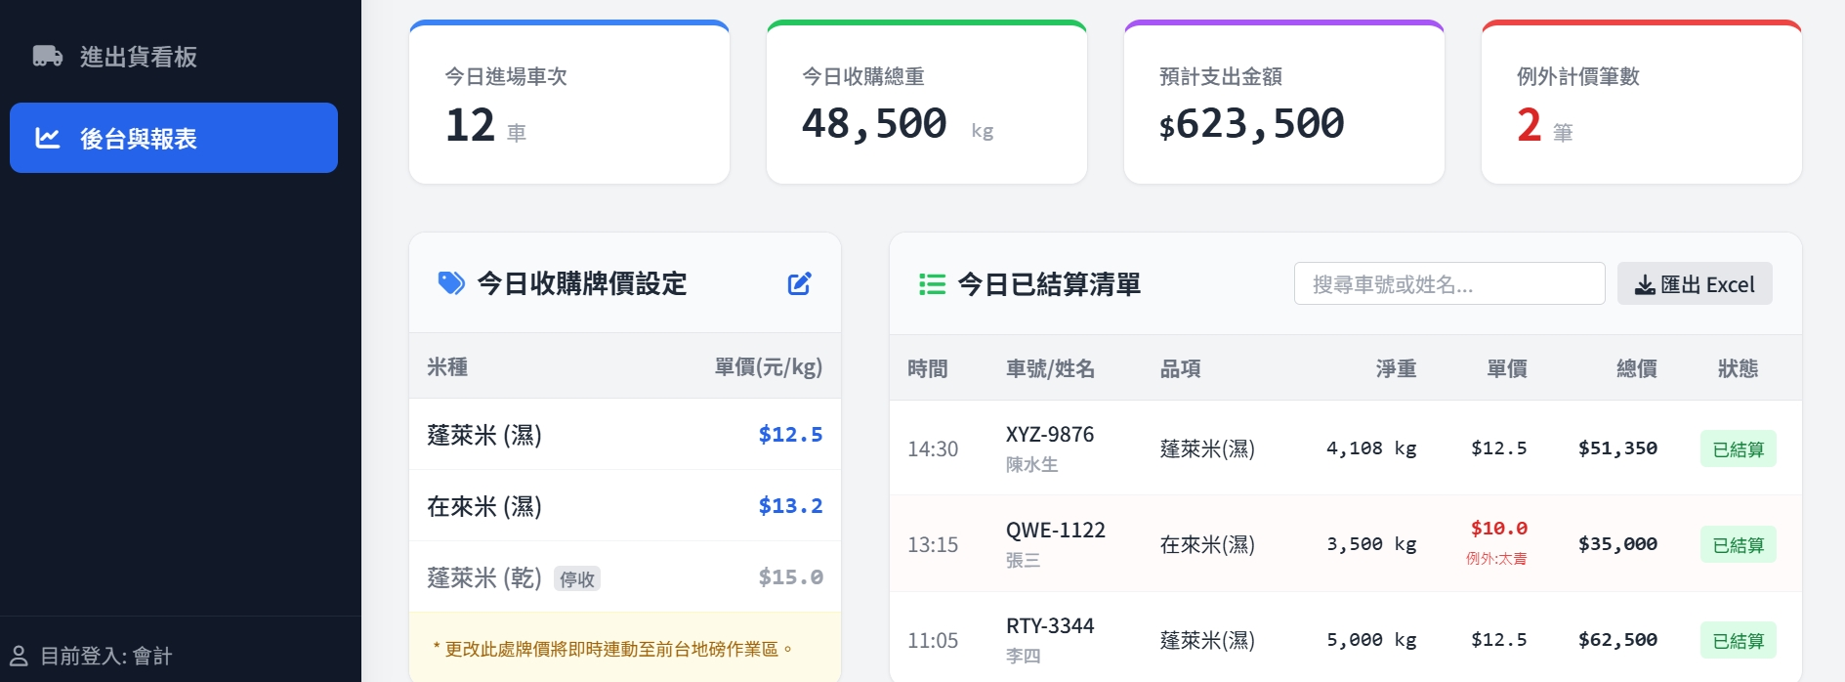Screen dimensions: 1845x682
Task: Click the truck icon in sidebar
Action: [48, 56]
